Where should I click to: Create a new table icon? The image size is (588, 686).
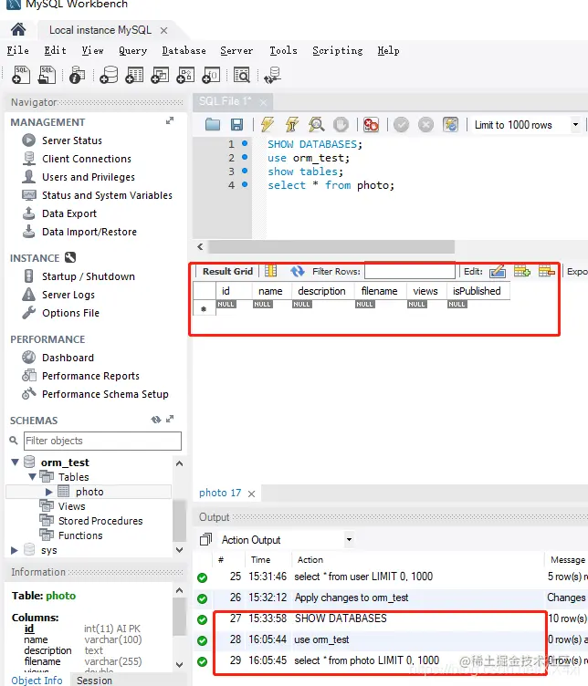click(x=134, y=75)
